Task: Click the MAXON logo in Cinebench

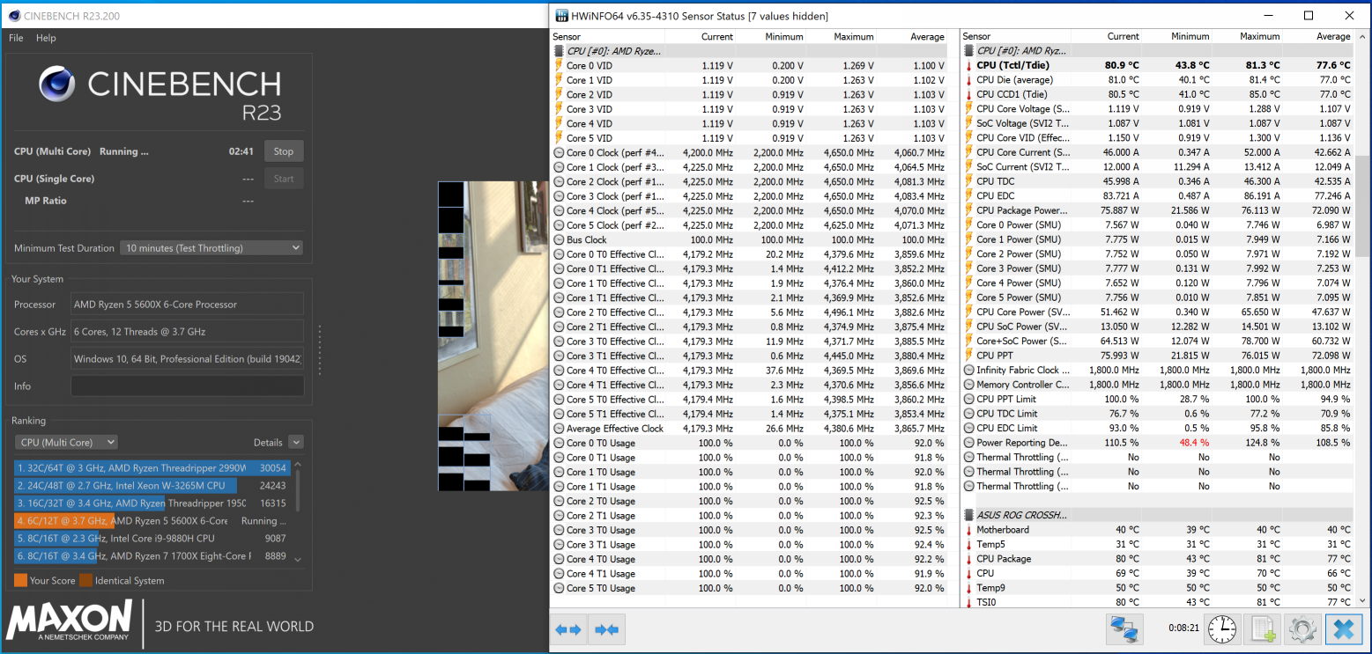Action: click(x=70, y=621)
